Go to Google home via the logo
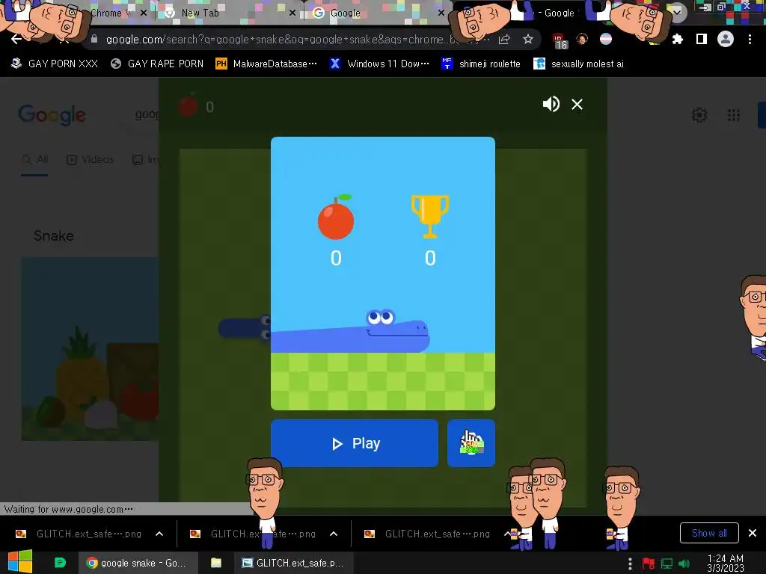The image size is (766, 574). click(x=52, y=115)
